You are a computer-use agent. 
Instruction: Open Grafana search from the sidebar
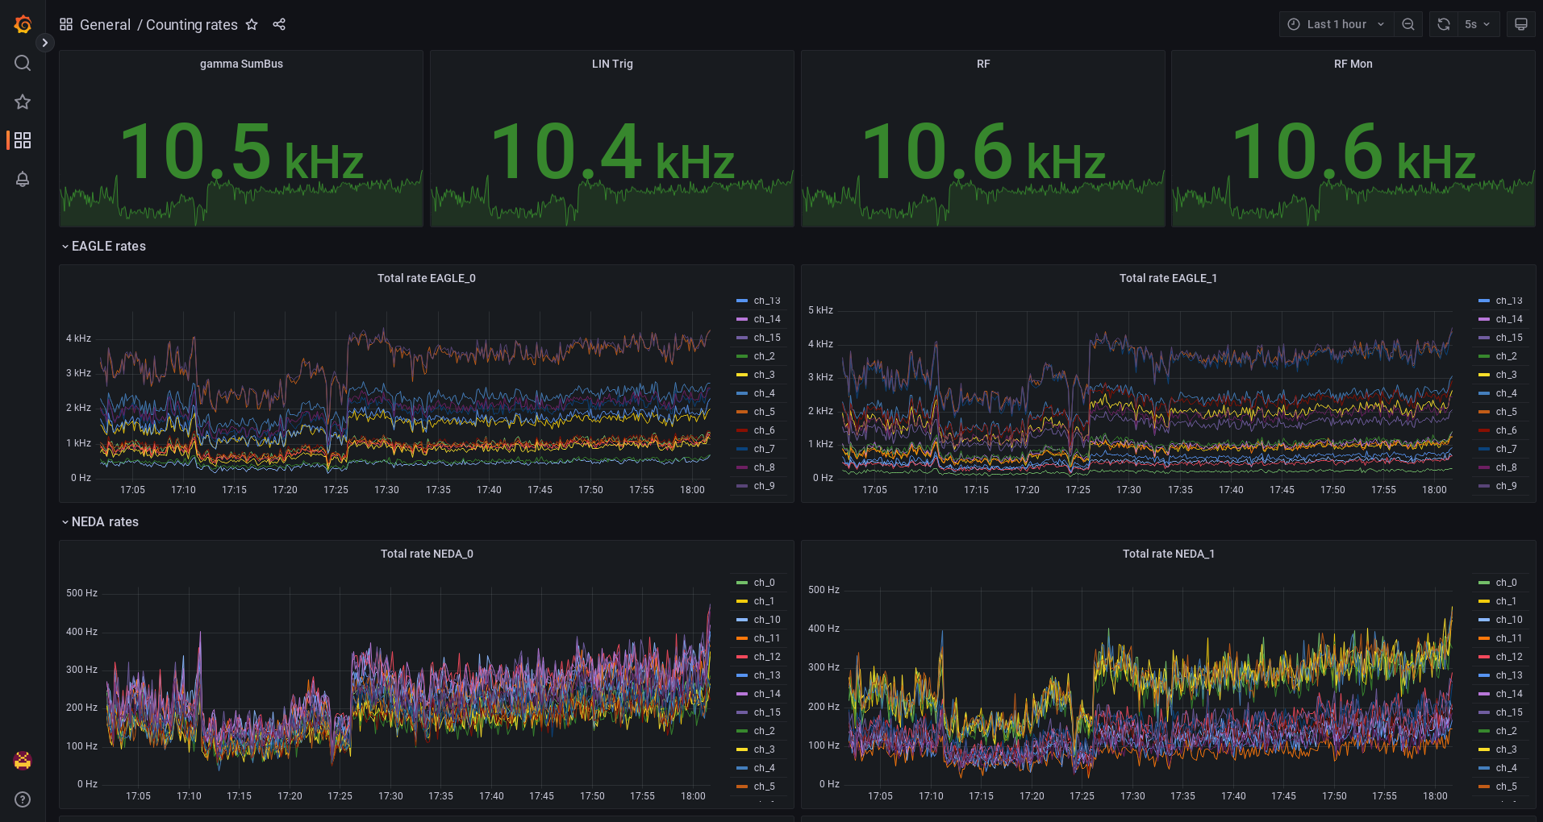coord(22,63)
